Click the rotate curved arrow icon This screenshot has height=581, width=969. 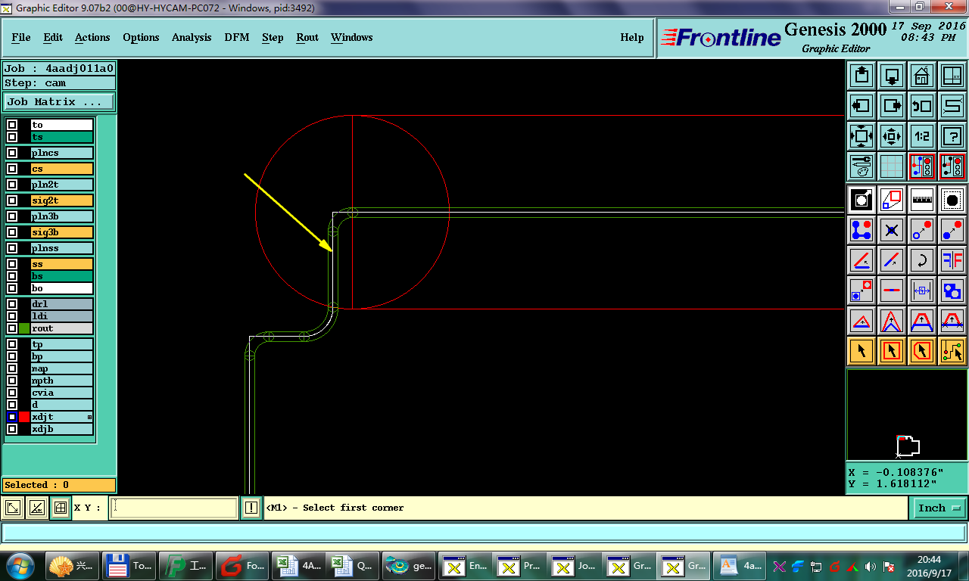pos(921,260)
